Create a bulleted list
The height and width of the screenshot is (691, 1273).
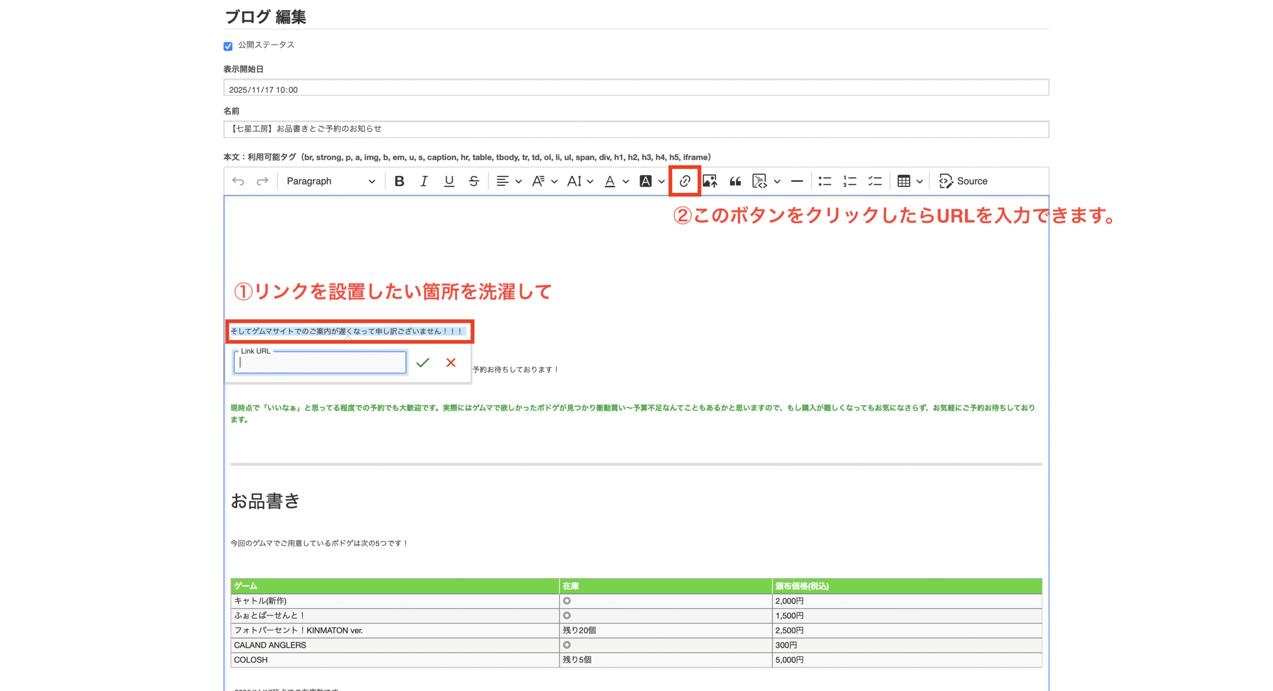[x=824, y=181]
